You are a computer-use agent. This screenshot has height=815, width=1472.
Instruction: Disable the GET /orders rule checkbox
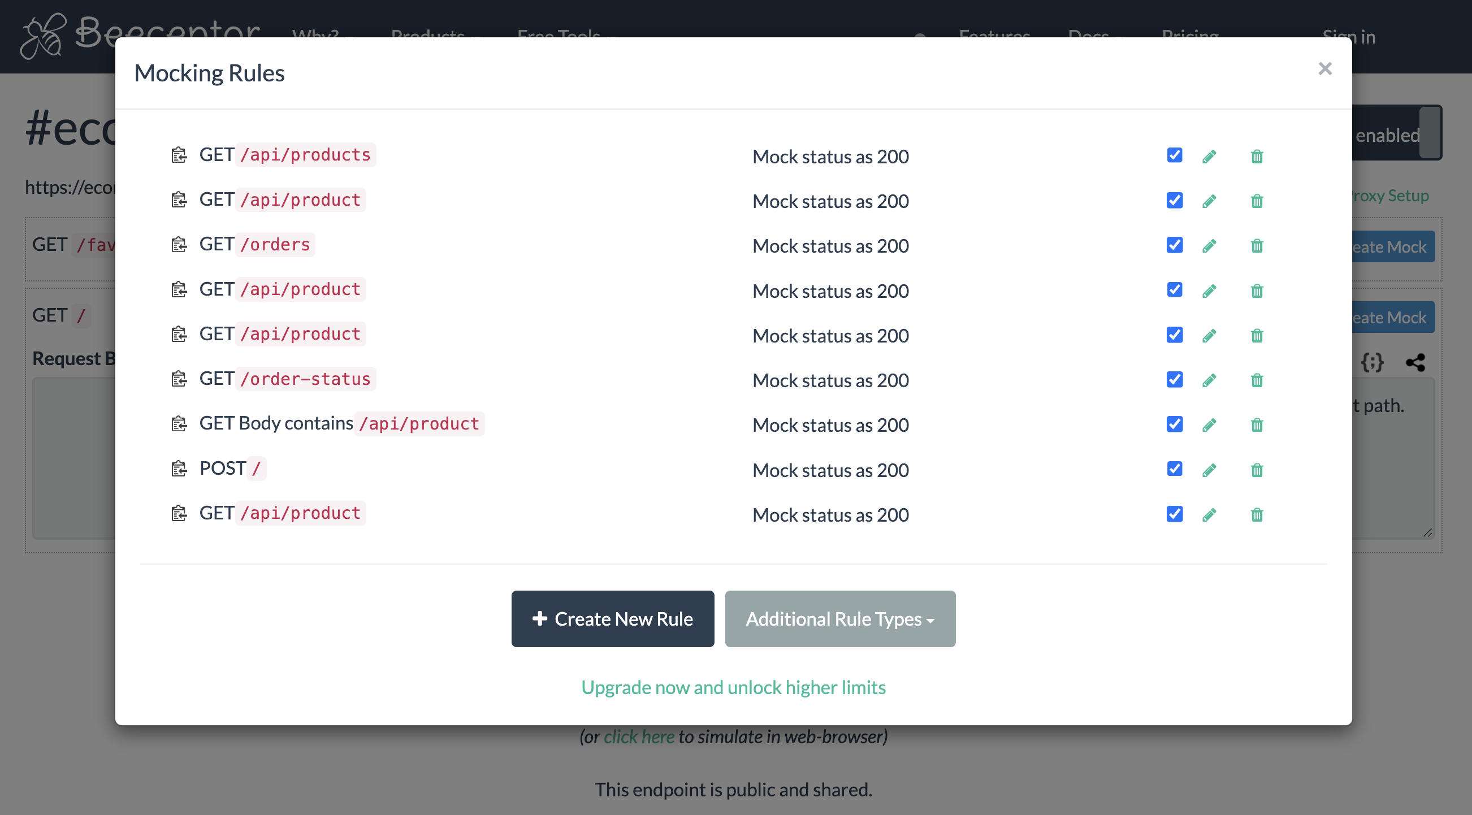coord(1174,245)
